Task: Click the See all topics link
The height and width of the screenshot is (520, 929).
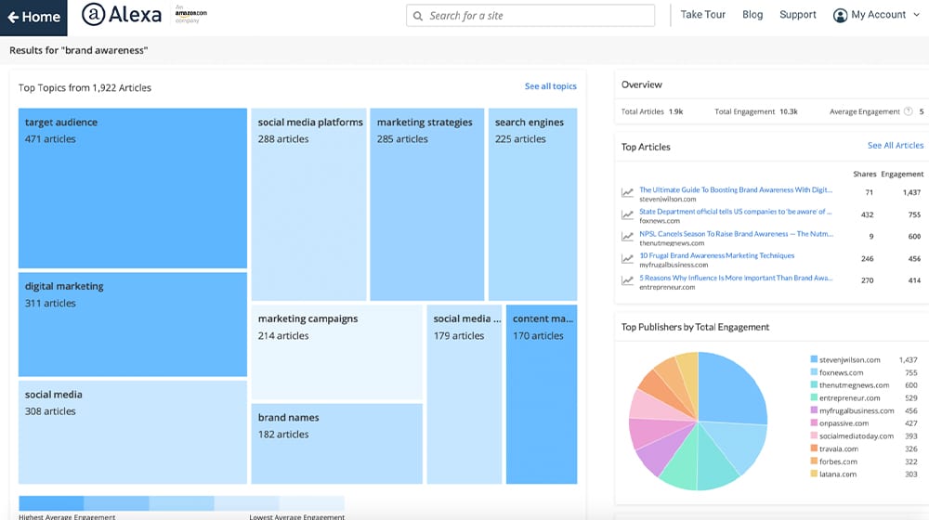Action: click(550, 86)
